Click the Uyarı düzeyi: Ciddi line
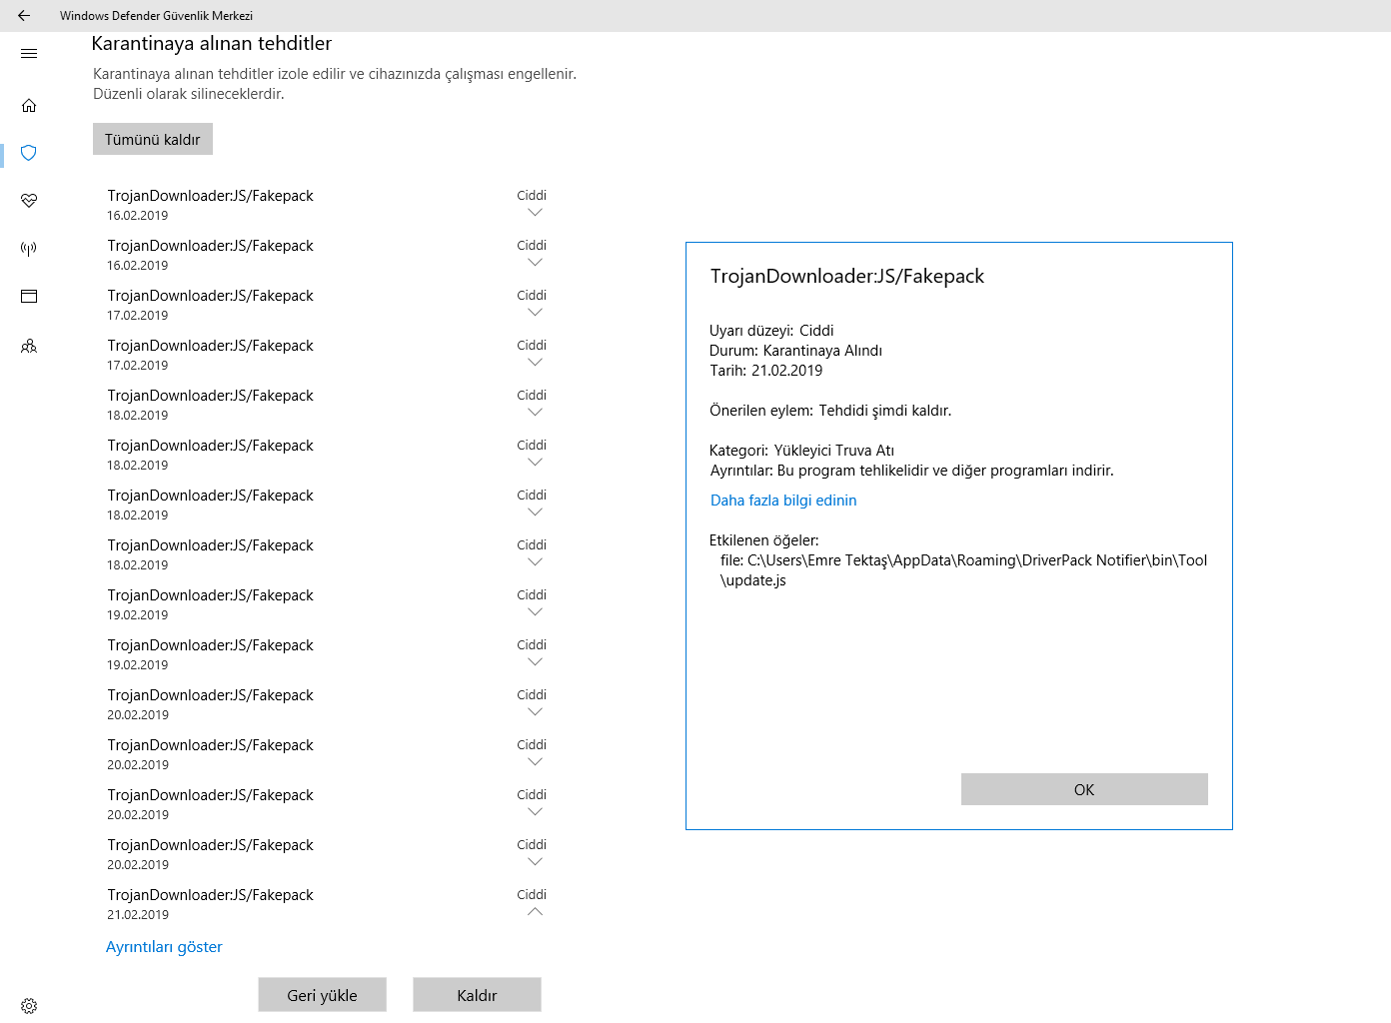The width and height of the screenshot is (1391, 1023). (771, 331)
